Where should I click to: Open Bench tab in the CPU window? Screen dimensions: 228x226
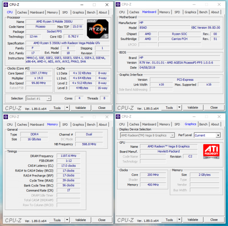91,13
